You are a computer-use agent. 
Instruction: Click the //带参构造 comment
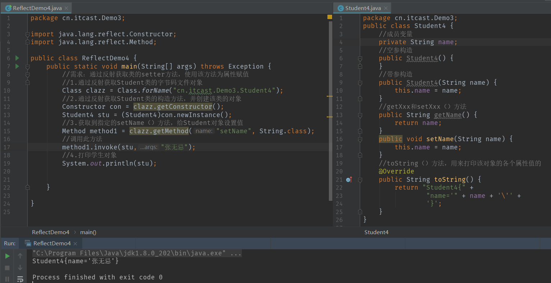[x=396, y=74]
